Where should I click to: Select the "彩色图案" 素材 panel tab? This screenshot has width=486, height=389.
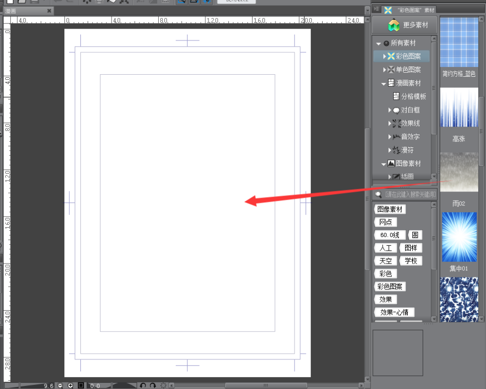[409, 10]
